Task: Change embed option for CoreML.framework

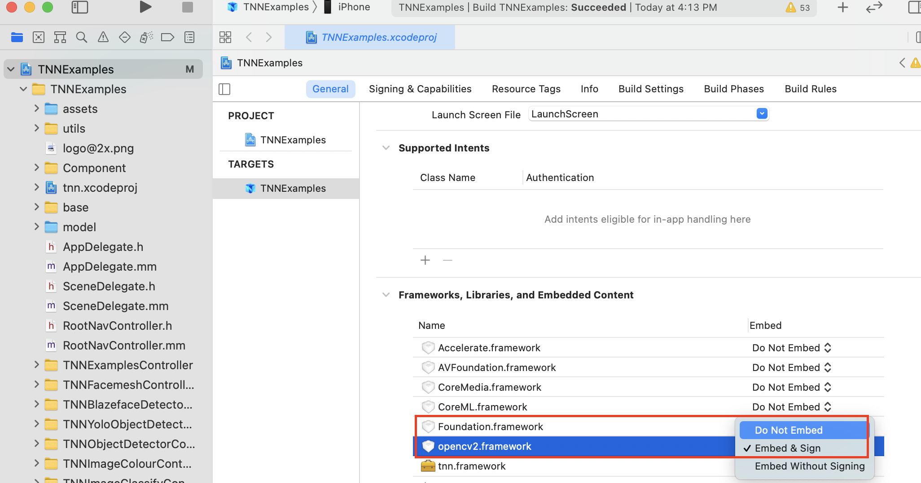Action: (x=792, y=407)
